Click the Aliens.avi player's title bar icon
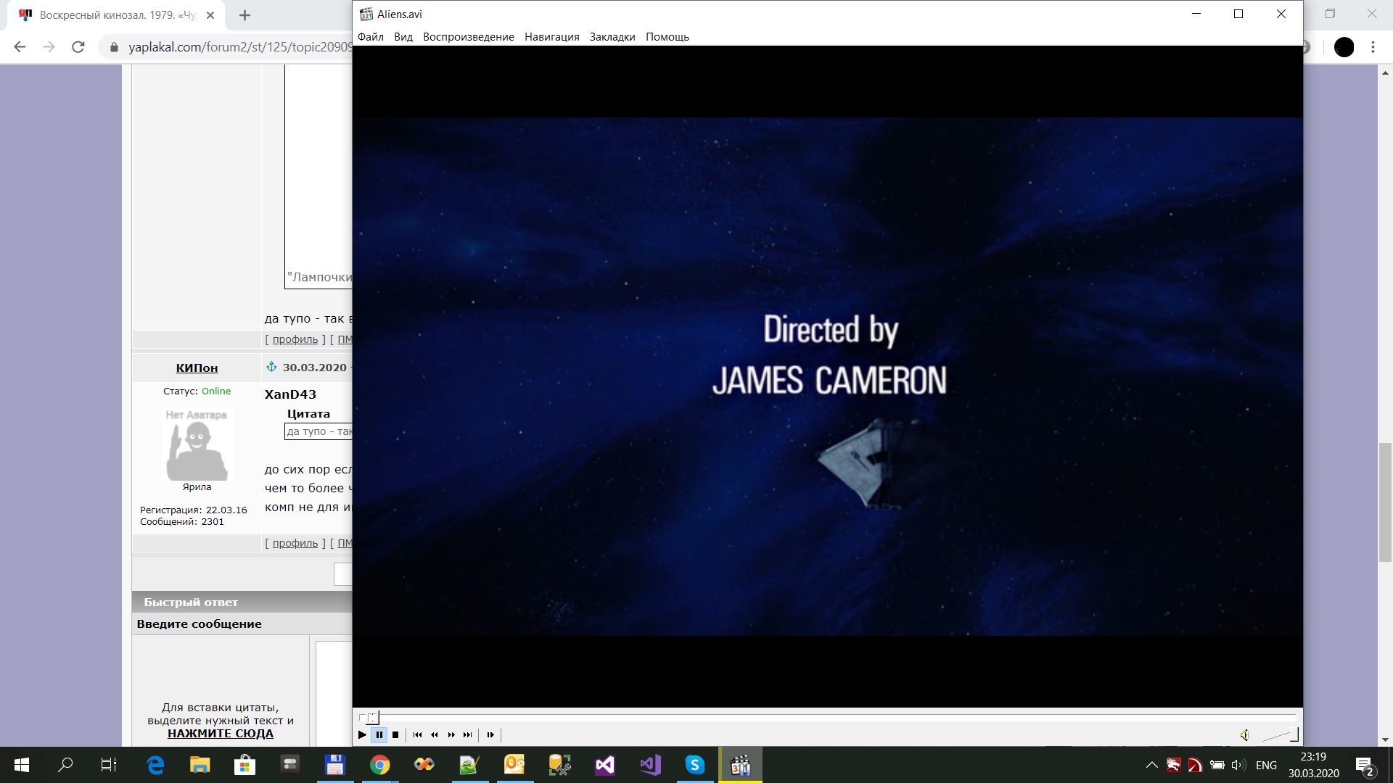Image resolution: width=1393 pixels, height=783 pixels. click(366, 14)
